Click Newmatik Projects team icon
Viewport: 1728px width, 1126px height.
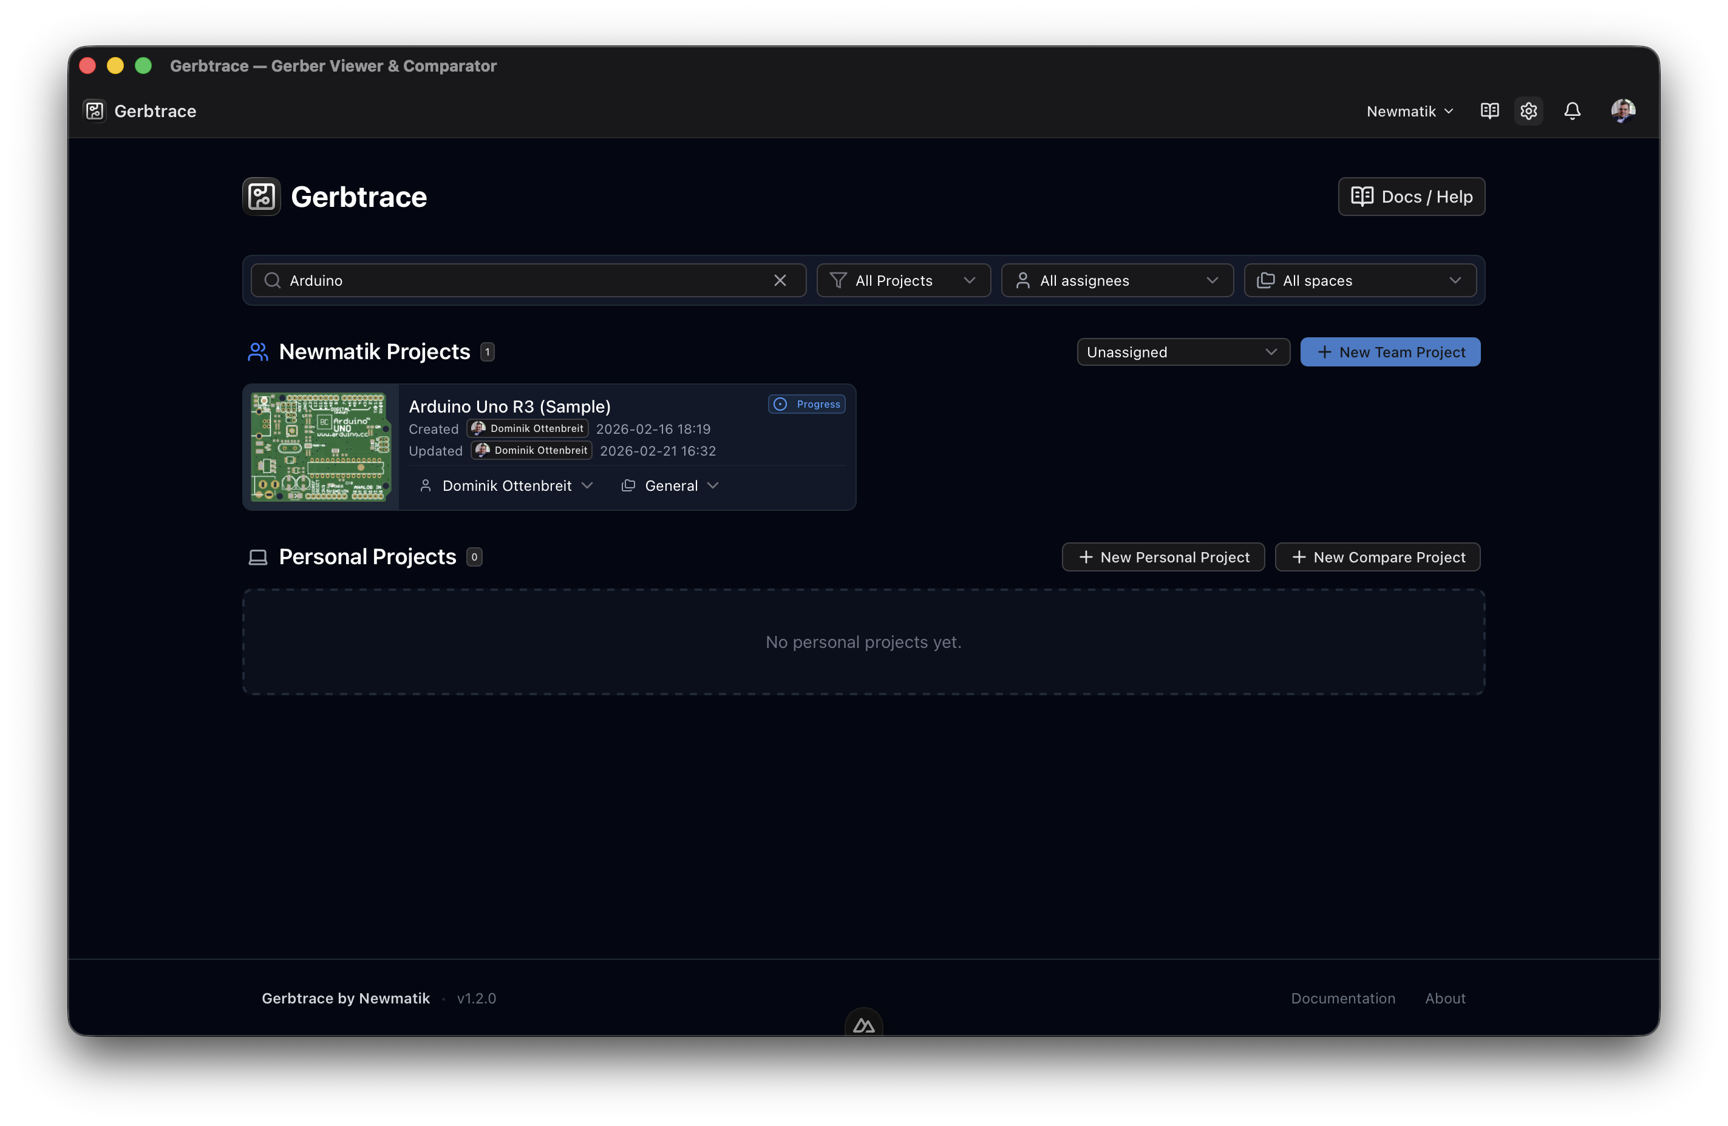coord(258,352)
